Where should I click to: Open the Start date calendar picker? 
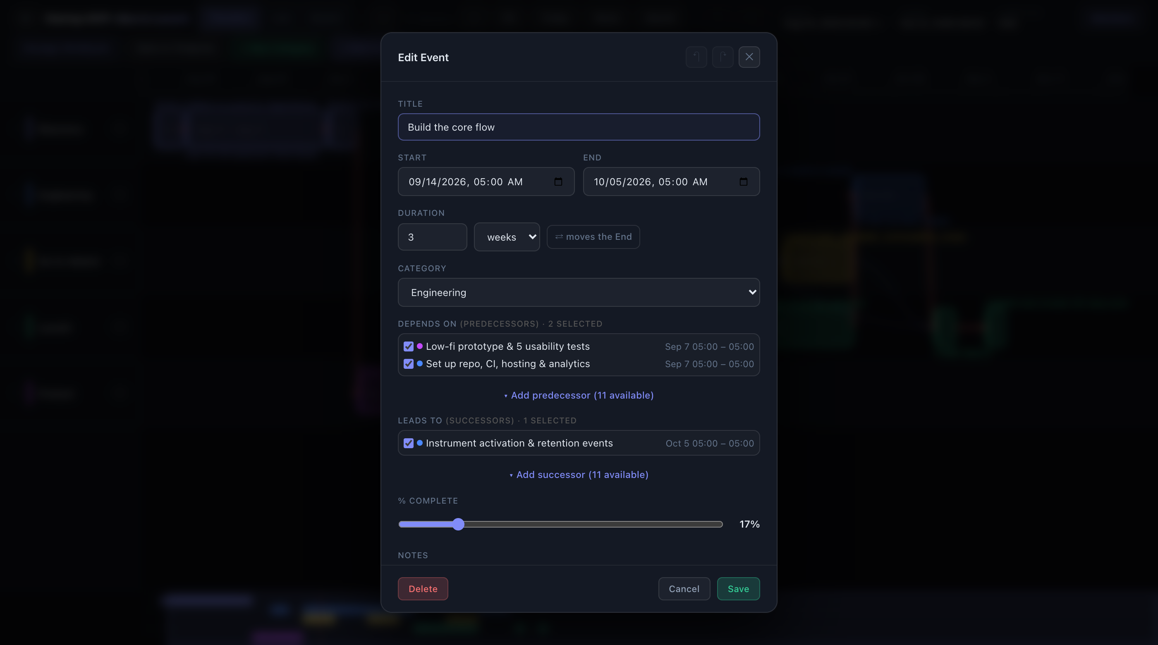pyautogui.click(x=558, y=182)
